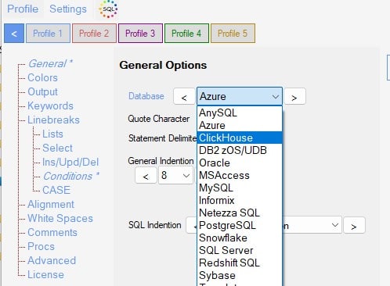This screenshot has width=390, height=286.
Task: Choose Oracle from the database list
Action: coord(240,163)
